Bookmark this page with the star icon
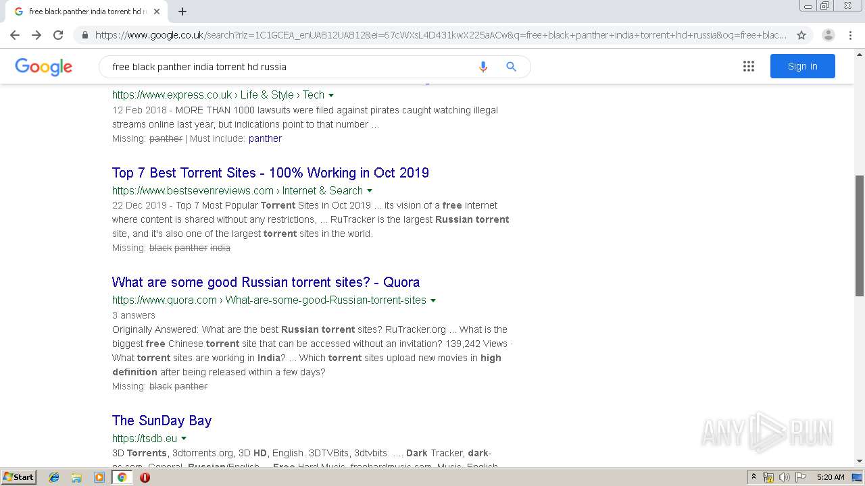The width and height of the screenshot is (865, 486). [x=801, y=35]
